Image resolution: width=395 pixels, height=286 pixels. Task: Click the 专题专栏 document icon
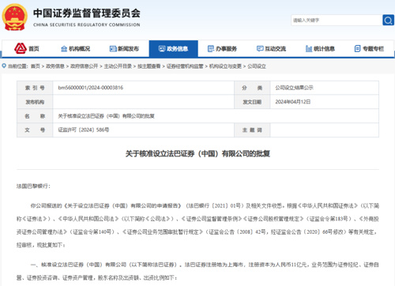pyautogui.click(x=357, y=49)
